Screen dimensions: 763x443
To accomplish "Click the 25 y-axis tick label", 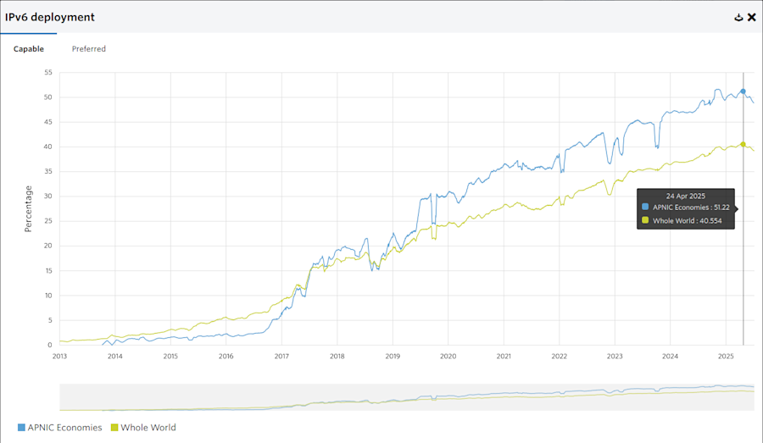I will [48, 221].
